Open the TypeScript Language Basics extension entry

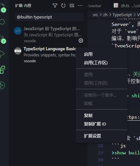coord(42,55)
